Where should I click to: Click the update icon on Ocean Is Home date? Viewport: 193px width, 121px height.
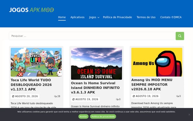pyautogui.click(x=74, y=99)
